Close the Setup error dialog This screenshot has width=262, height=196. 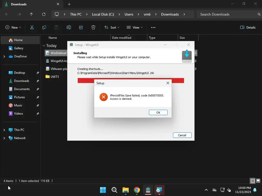(x=168, y=83)
